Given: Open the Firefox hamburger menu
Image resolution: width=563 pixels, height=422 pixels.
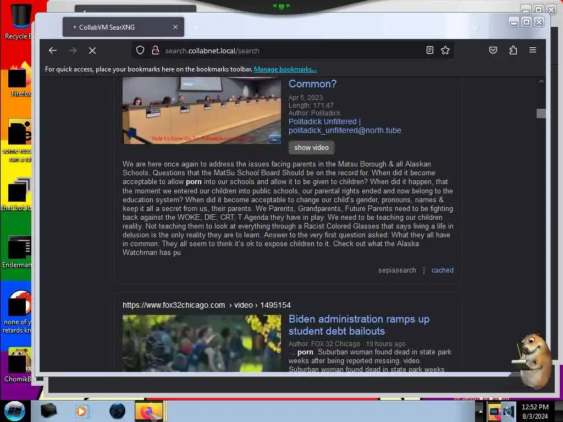Looking at the screenshot, I should tap(533, 50).
